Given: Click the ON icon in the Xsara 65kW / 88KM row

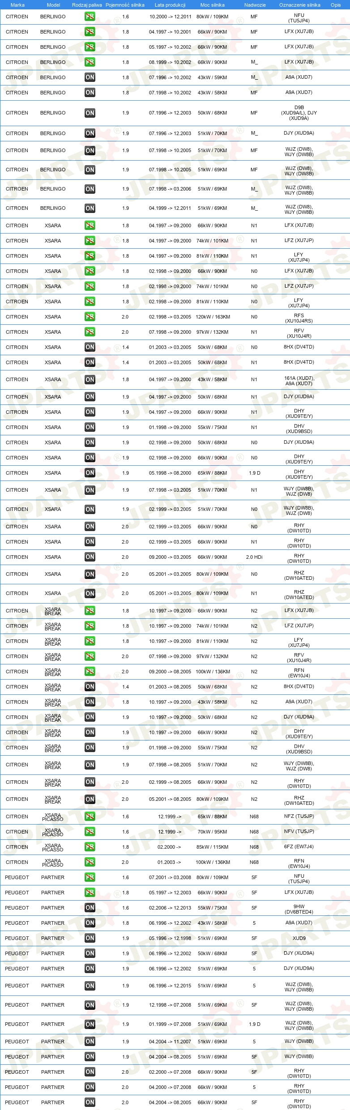Looking at the screenshot, I should (x=90, y=473).
